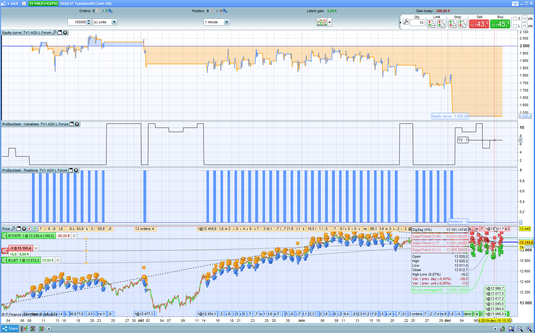Enable the S stop points checkbox
The image size is (535, 333).
coord(515,19)
